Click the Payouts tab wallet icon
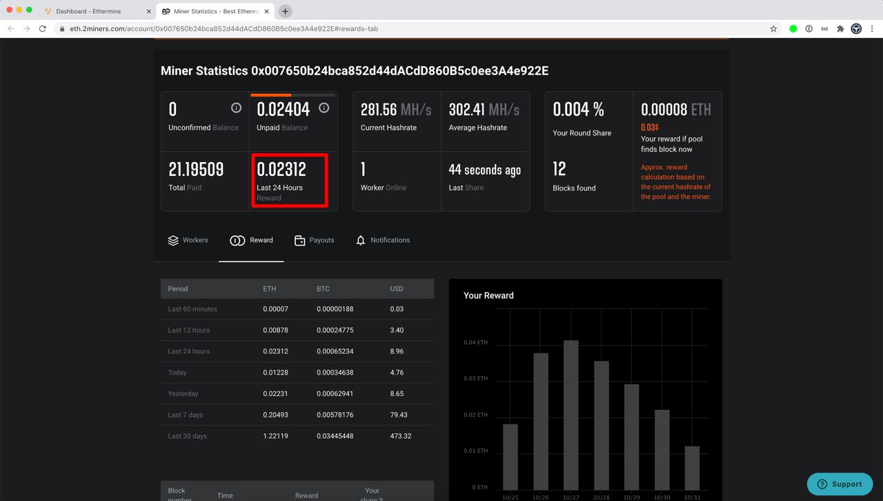Image resolution: width=883 pixels, height=501 pixels. coord(299,240)
